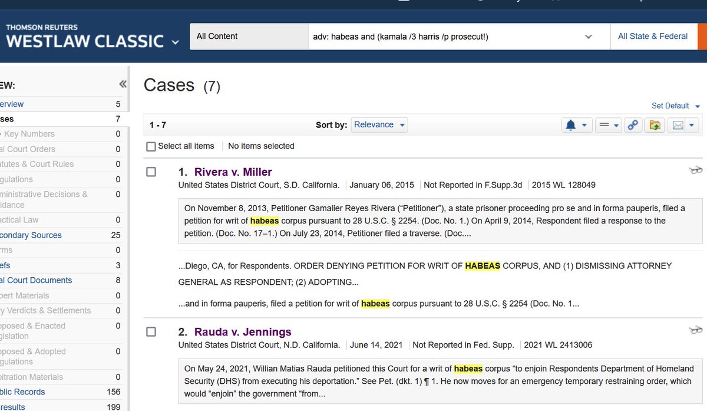Save to folder using folder icon
707x411 pixels.
coord(655,125)
